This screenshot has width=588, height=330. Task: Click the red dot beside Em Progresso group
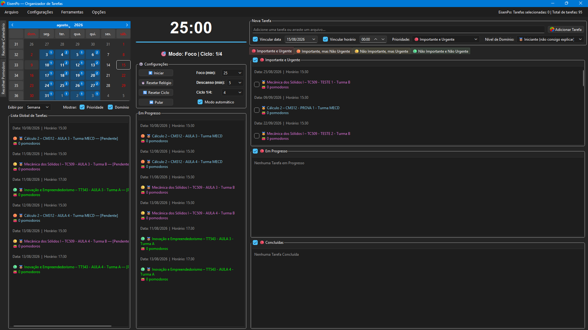(262, 151)
